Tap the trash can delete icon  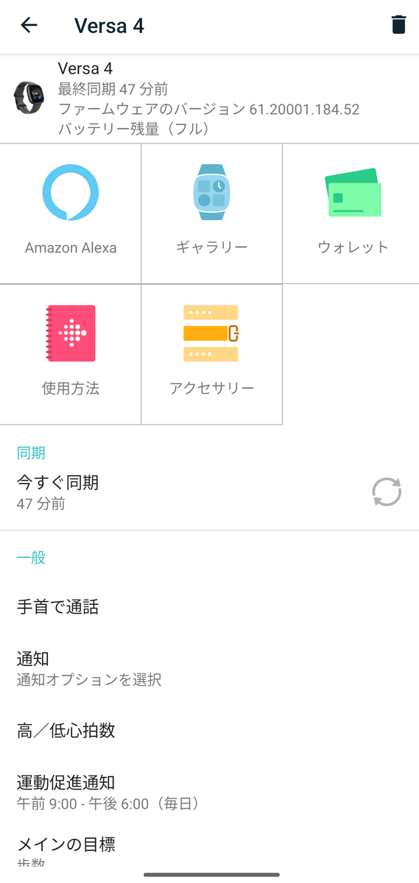(x=398, y=26)
